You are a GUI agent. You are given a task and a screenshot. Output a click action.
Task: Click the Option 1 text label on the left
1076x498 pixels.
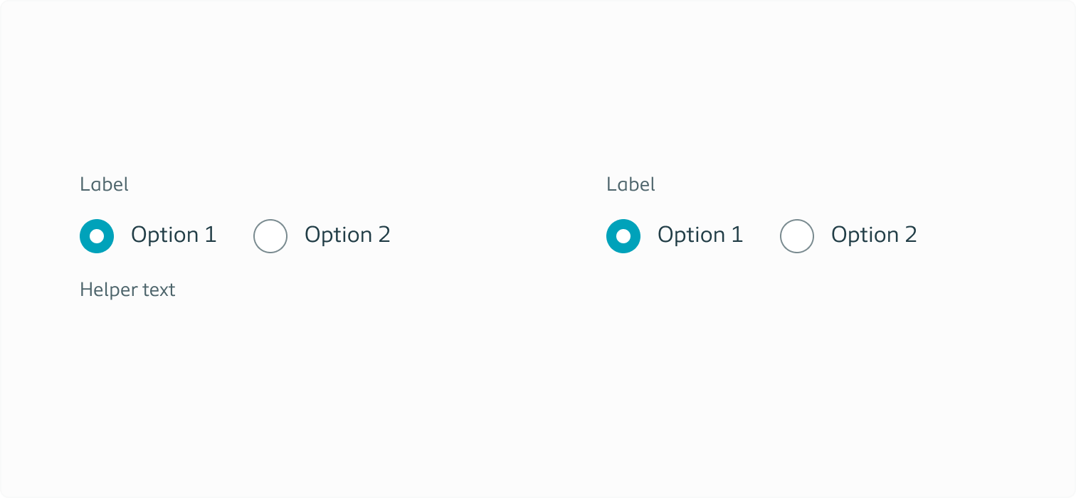(x=173, y=235)
